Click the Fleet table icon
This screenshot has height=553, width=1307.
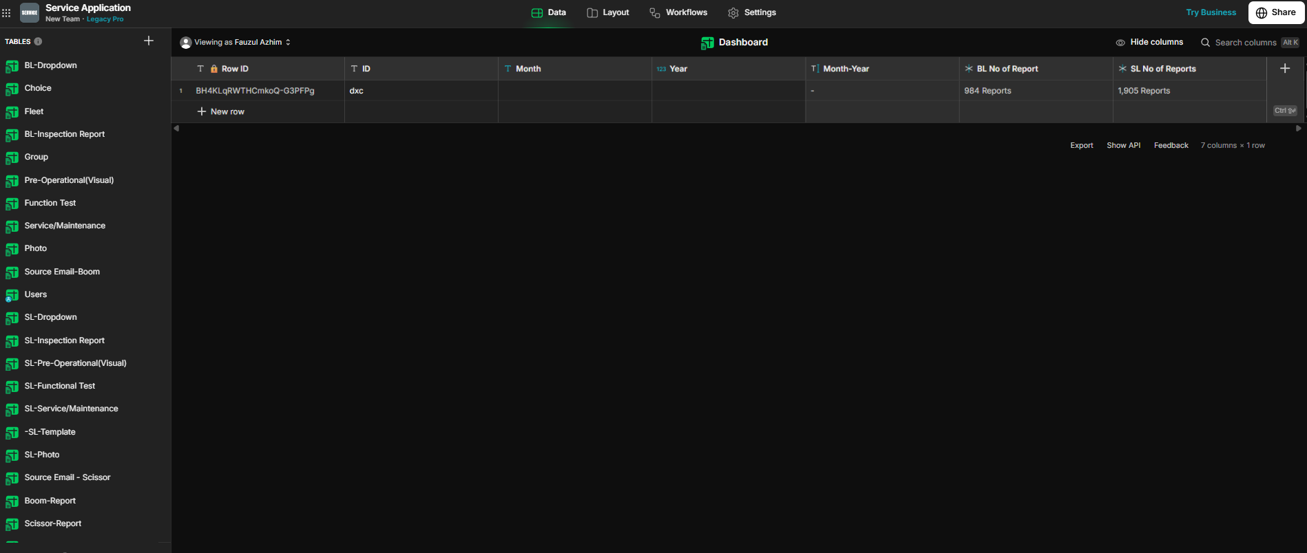[x=12, y=112]
